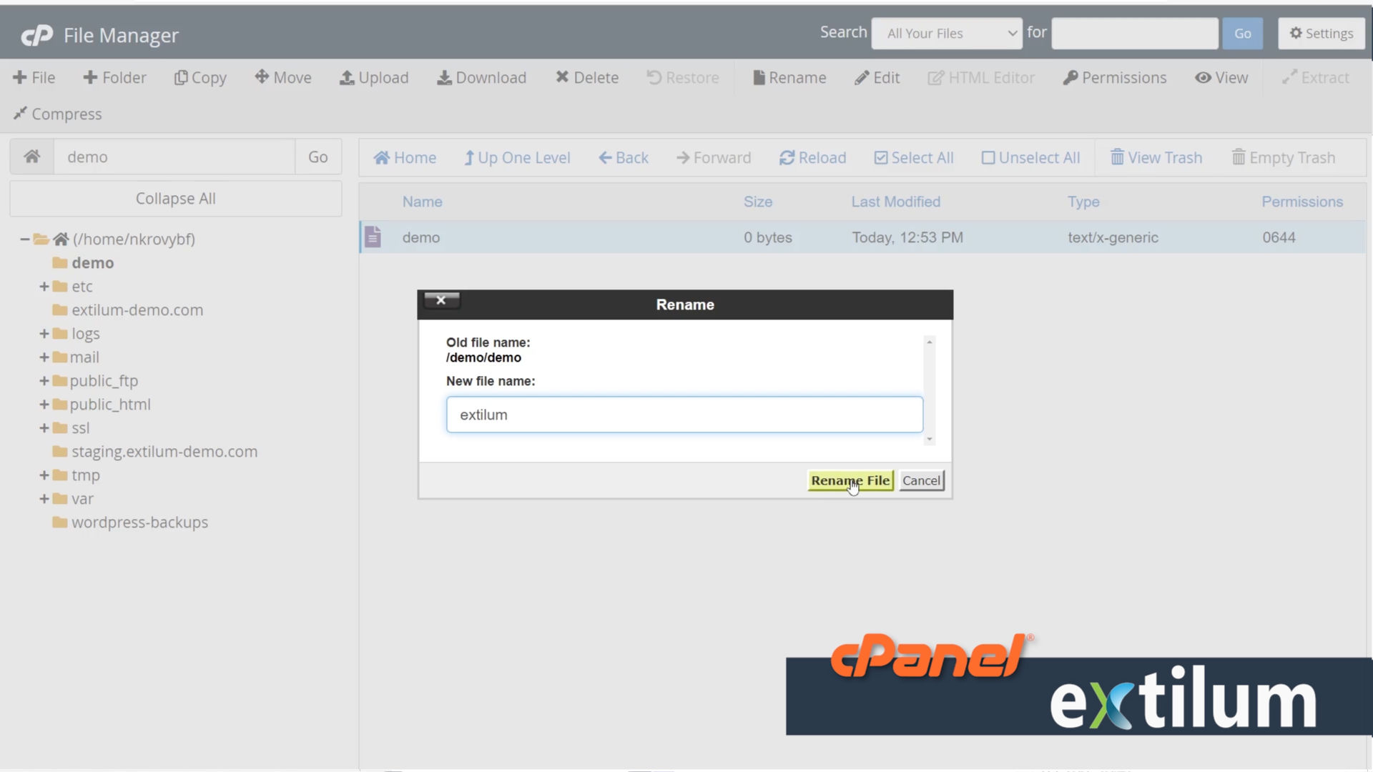Edit the new file name field
The image size is (1373, 772).
(684, 415)
